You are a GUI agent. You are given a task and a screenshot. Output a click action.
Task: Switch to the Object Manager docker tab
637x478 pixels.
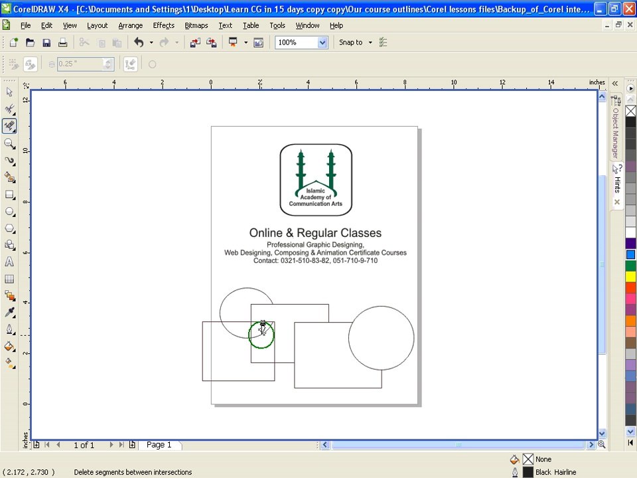point(616,127)
